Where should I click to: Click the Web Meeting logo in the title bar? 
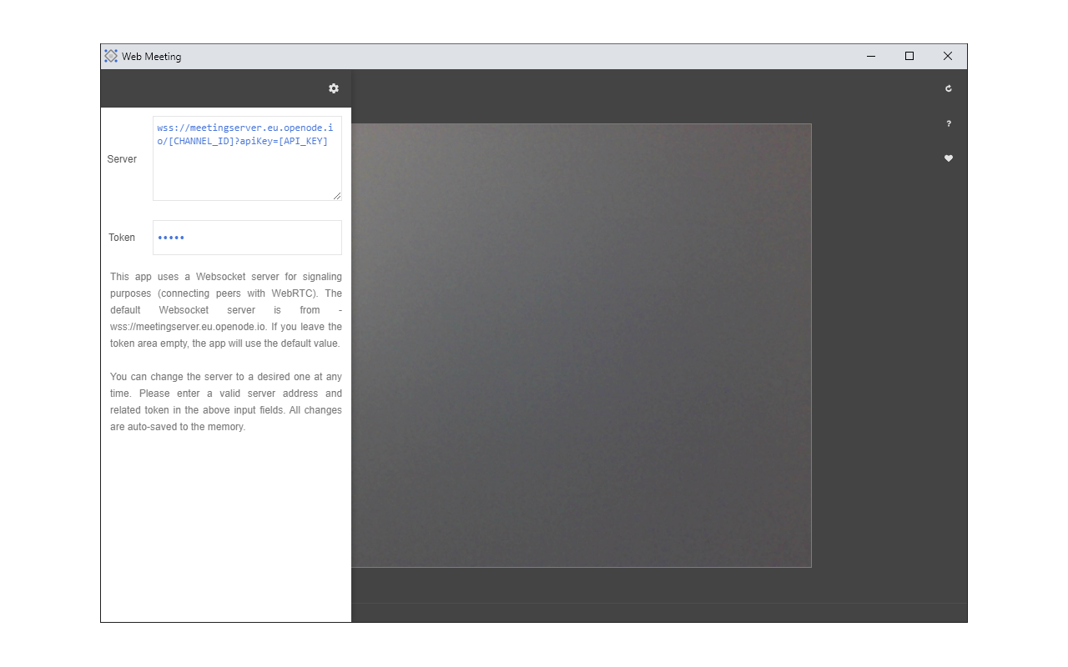110,56
